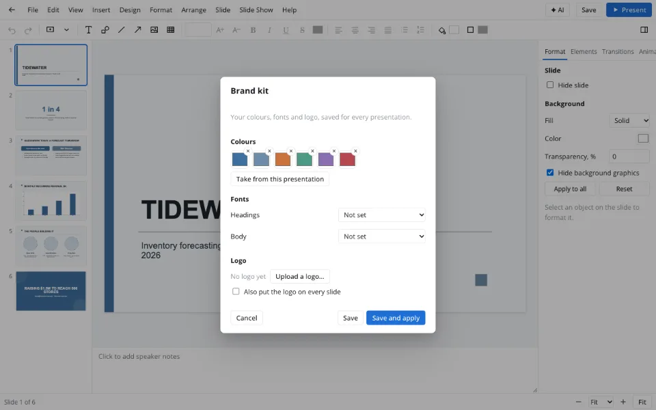
Task: Enable 'Also put the logo on every slide'
Action: [236, 291]
